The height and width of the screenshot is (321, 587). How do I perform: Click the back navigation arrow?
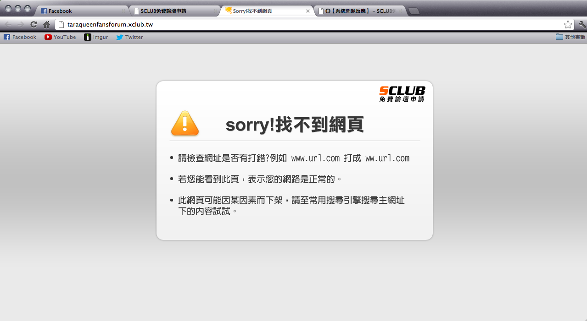pos(8,24)
